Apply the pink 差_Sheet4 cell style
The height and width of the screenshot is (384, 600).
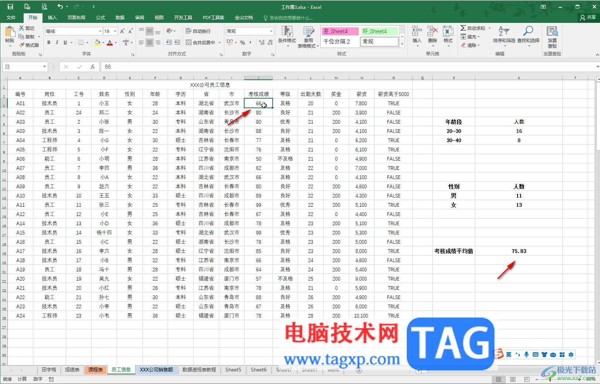coord(340,31)
